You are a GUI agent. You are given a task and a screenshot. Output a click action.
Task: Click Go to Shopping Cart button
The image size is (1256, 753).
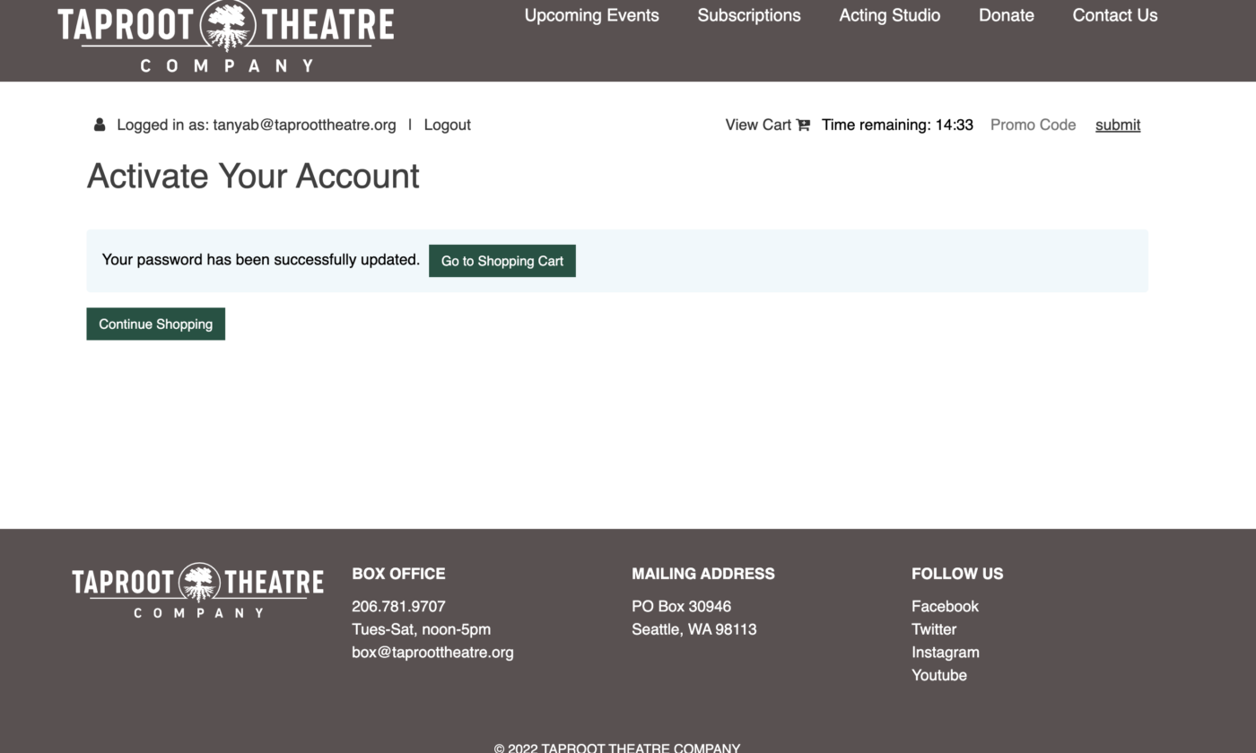click(x=502, y=261)
